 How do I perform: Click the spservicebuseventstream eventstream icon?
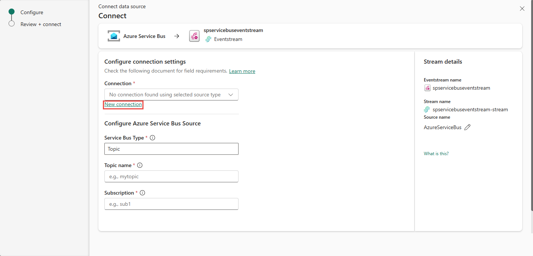tap(194, 36)
